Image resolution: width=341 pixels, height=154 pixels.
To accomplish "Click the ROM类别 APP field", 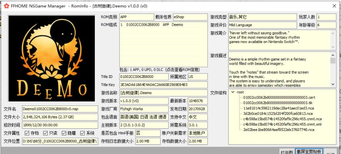I will (137, 17).
